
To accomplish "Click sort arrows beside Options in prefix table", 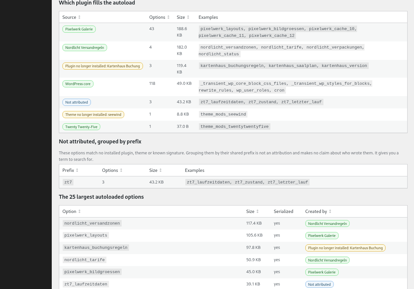I will click(121, 170).
